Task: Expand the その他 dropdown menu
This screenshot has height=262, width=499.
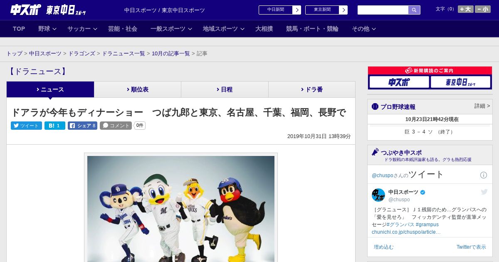Action: tap(363, 29)
